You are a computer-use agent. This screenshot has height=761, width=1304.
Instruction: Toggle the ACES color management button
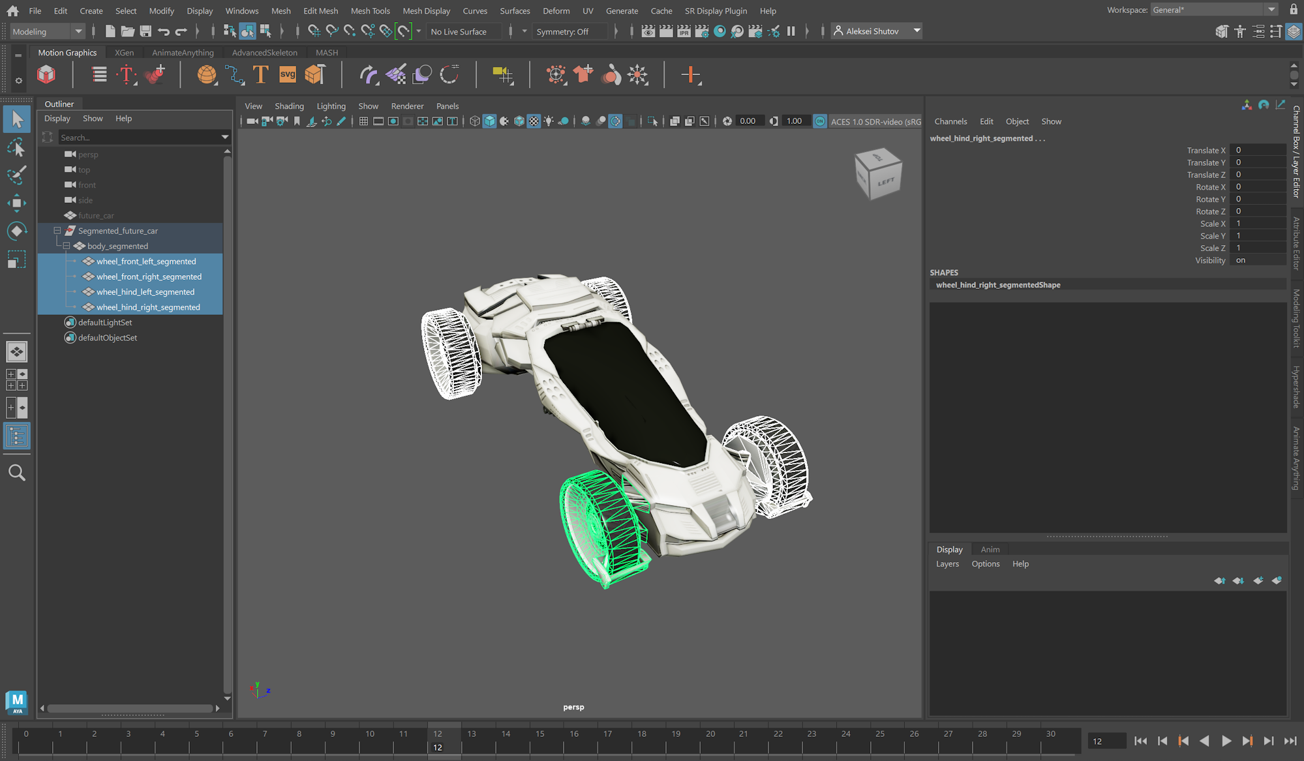click(820, 121)
